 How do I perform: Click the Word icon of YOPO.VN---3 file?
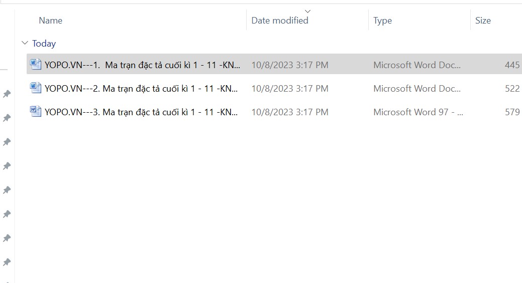click(36, 112)
